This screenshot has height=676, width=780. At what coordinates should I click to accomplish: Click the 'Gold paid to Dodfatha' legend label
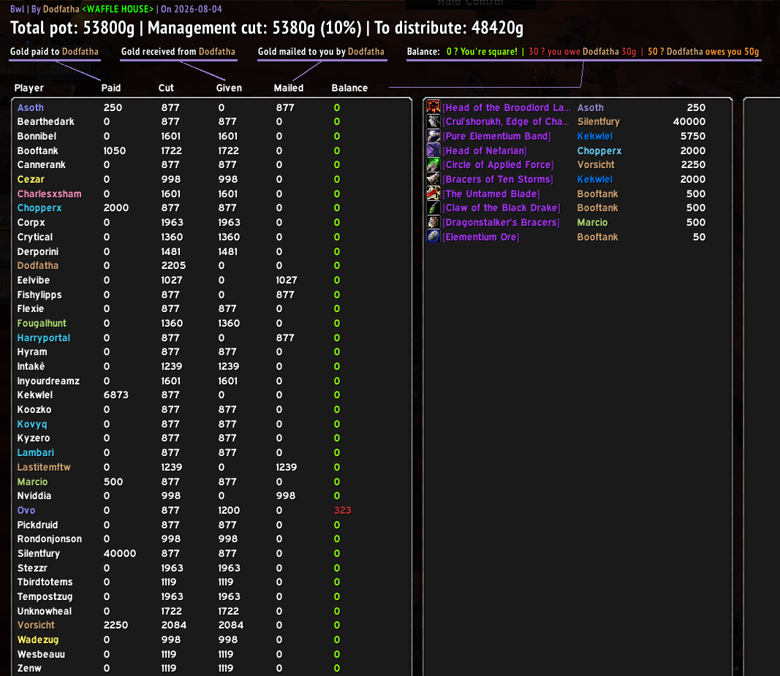(54, 52)
